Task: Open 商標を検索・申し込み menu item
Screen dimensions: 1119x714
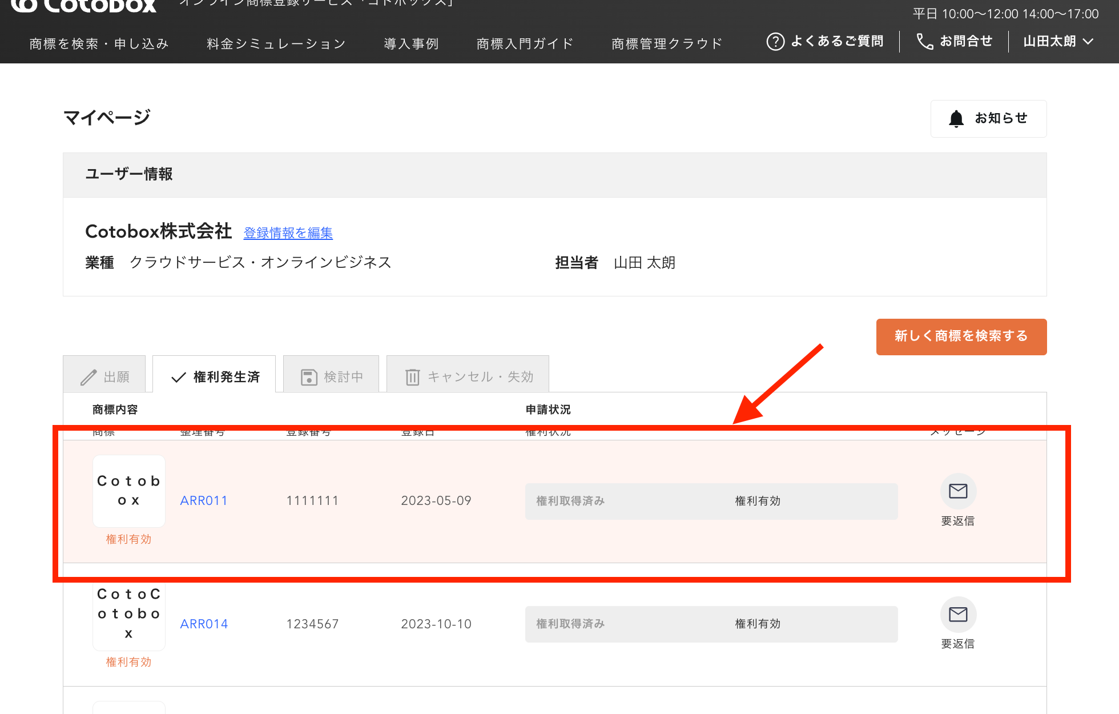Action: [x=99, y=44]
